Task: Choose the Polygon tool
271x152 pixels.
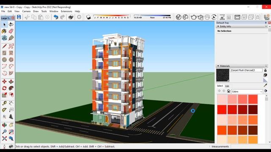Action: click(11, 60)
